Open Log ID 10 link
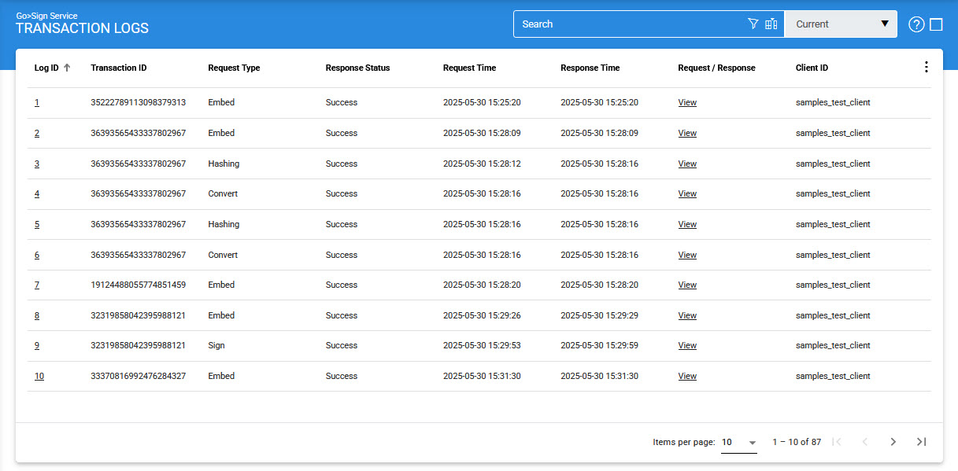This screenshot has height=471, width=958. tap(39, 376)
